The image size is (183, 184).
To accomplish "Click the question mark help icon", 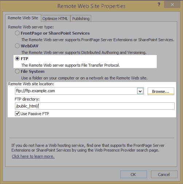I will point(159,5).
